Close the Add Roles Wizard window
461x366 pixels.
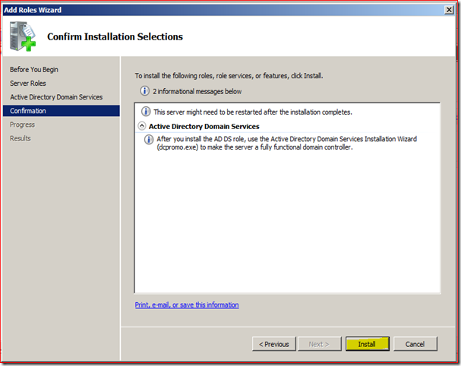449,10
